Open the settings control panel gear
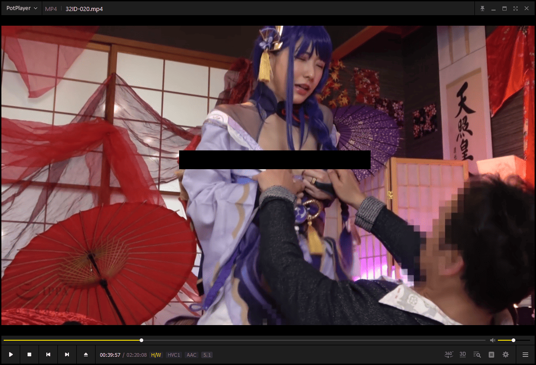The image size is (536, 365). [x=506, y=355]
